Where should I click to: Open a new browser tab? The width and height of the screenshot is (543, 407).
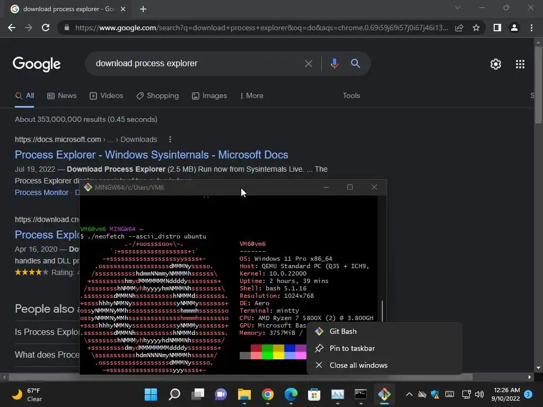(143, 9)
